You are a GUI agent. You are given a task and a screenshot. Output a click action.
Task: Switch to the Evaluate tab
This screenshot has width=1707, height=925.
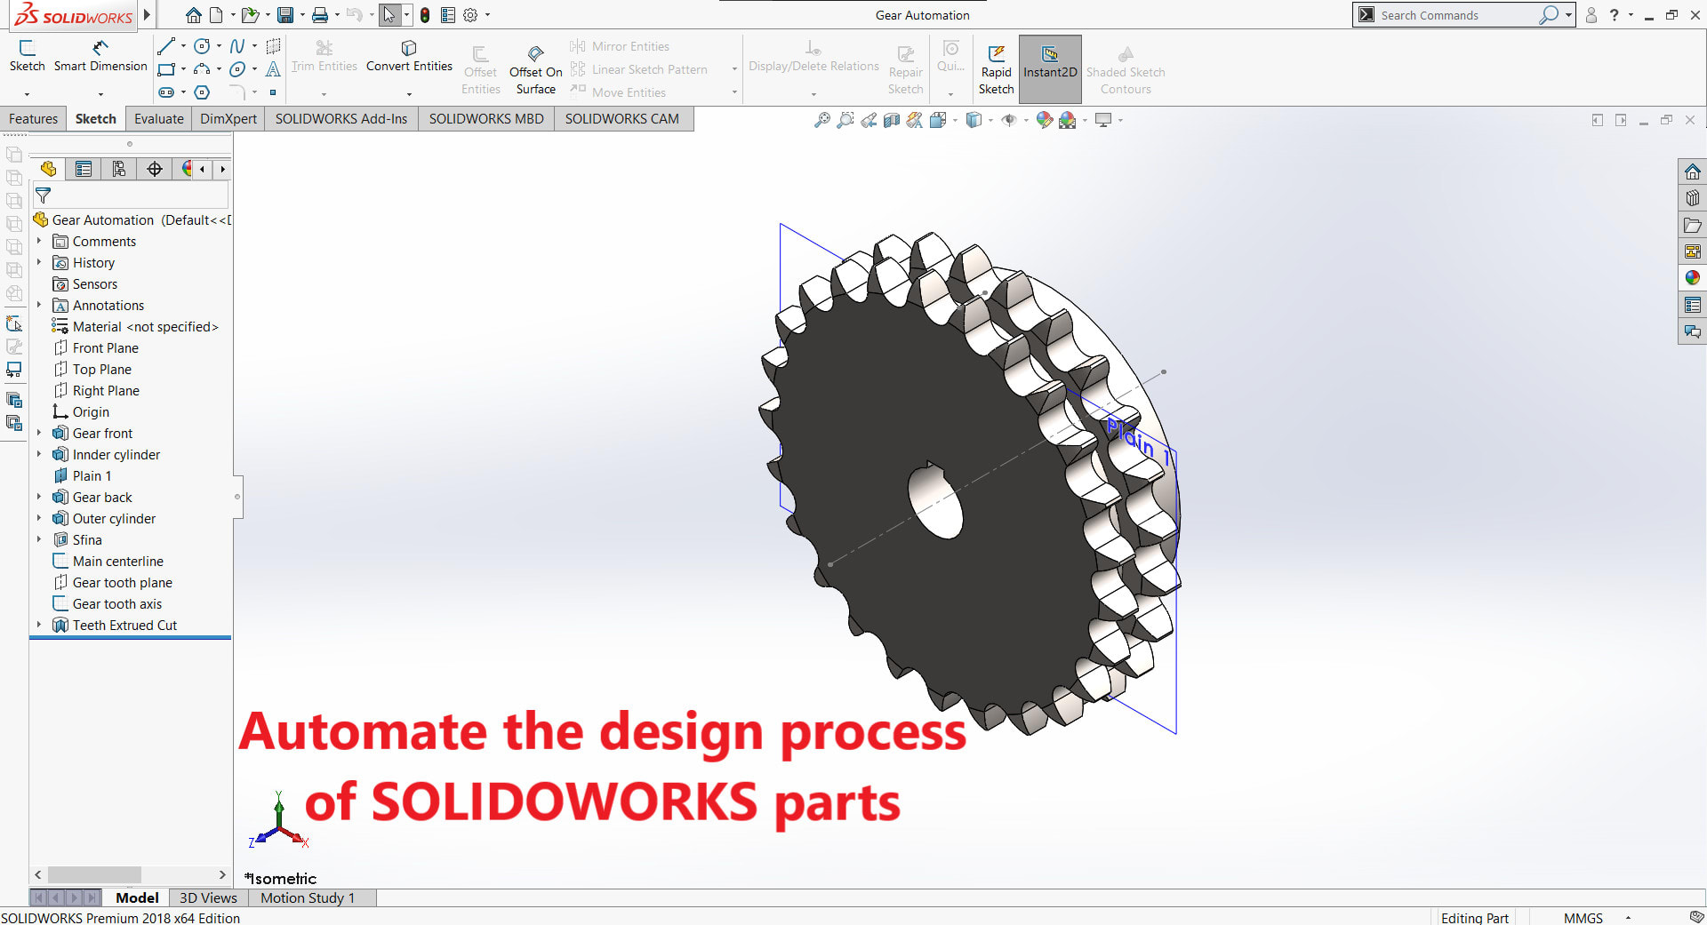point(158,118)
